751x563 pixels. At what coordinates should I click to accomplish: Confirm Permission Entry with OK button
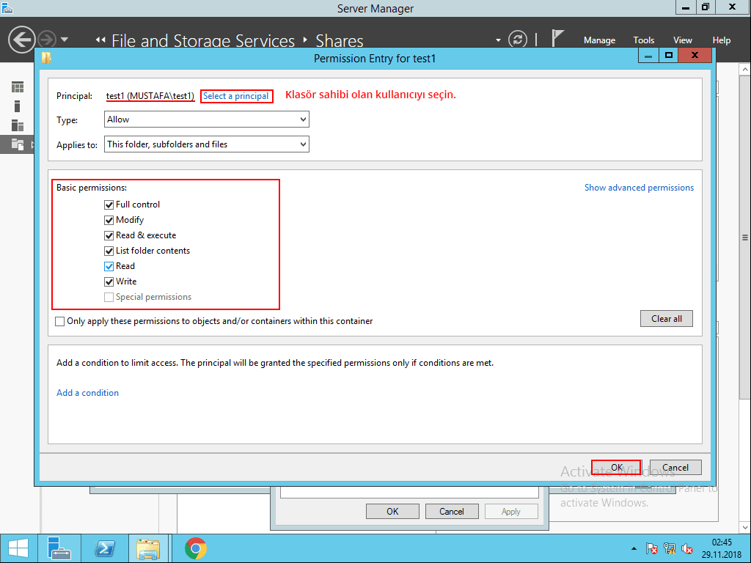click(616, 467)
